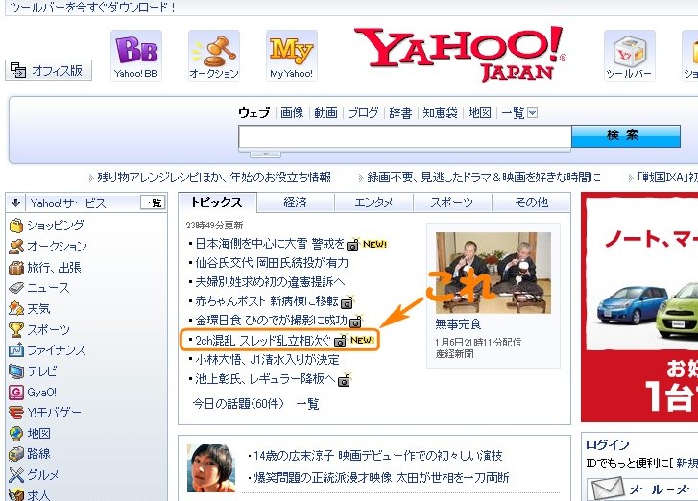Open ファイナンス in the sidebar
This screenshot has width=698, height=501.
[47, 350]
